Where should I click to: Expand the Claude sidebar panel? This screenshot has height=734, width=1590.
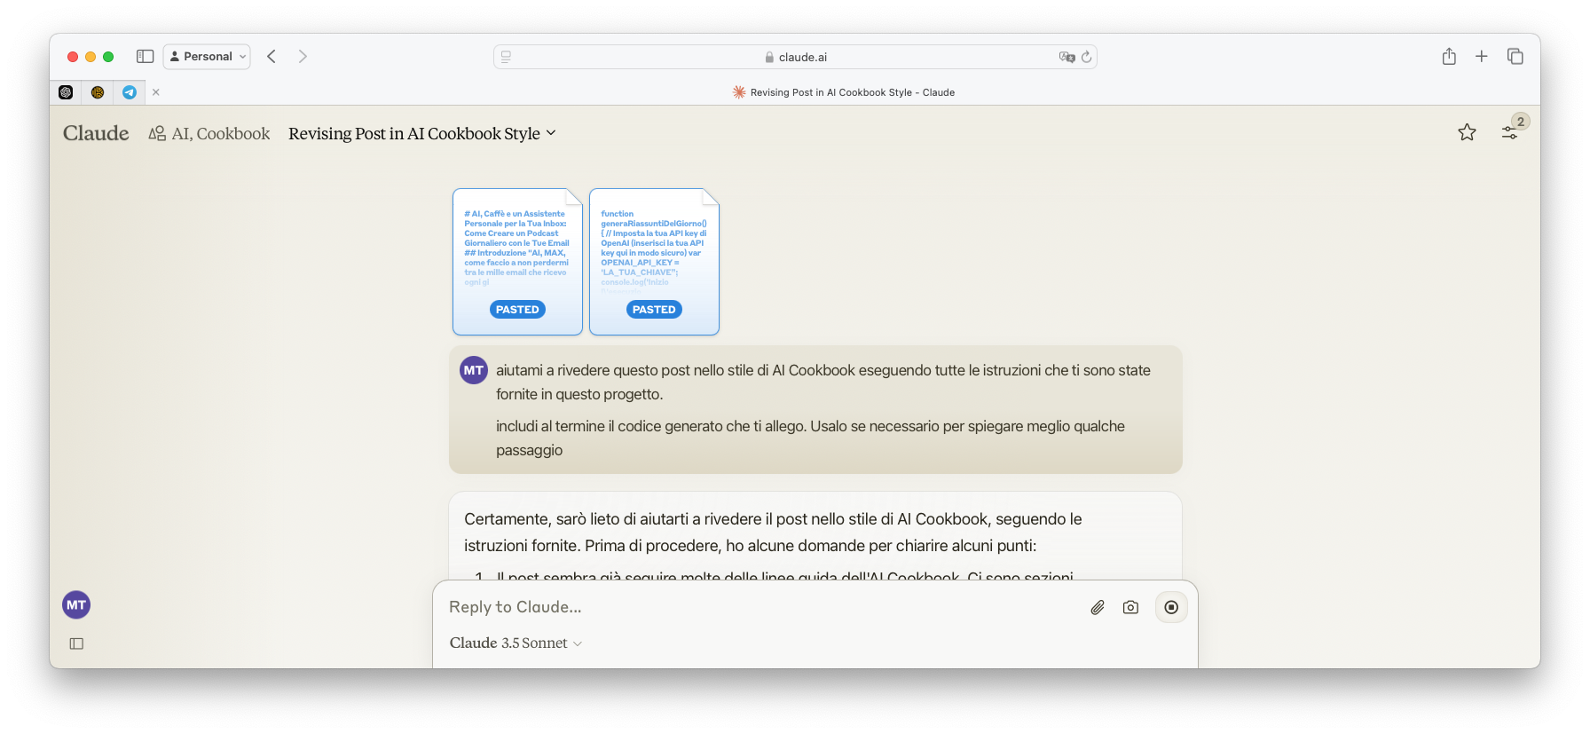tap(76, 643)
